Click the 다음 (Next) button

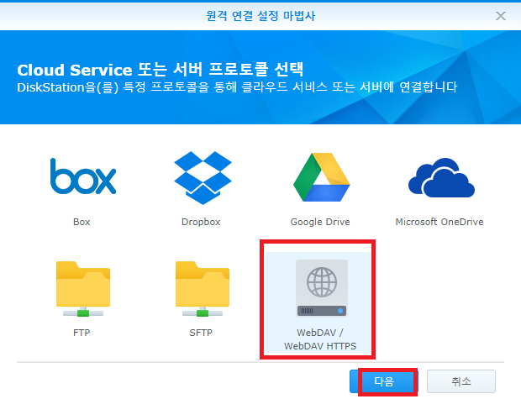384,381
